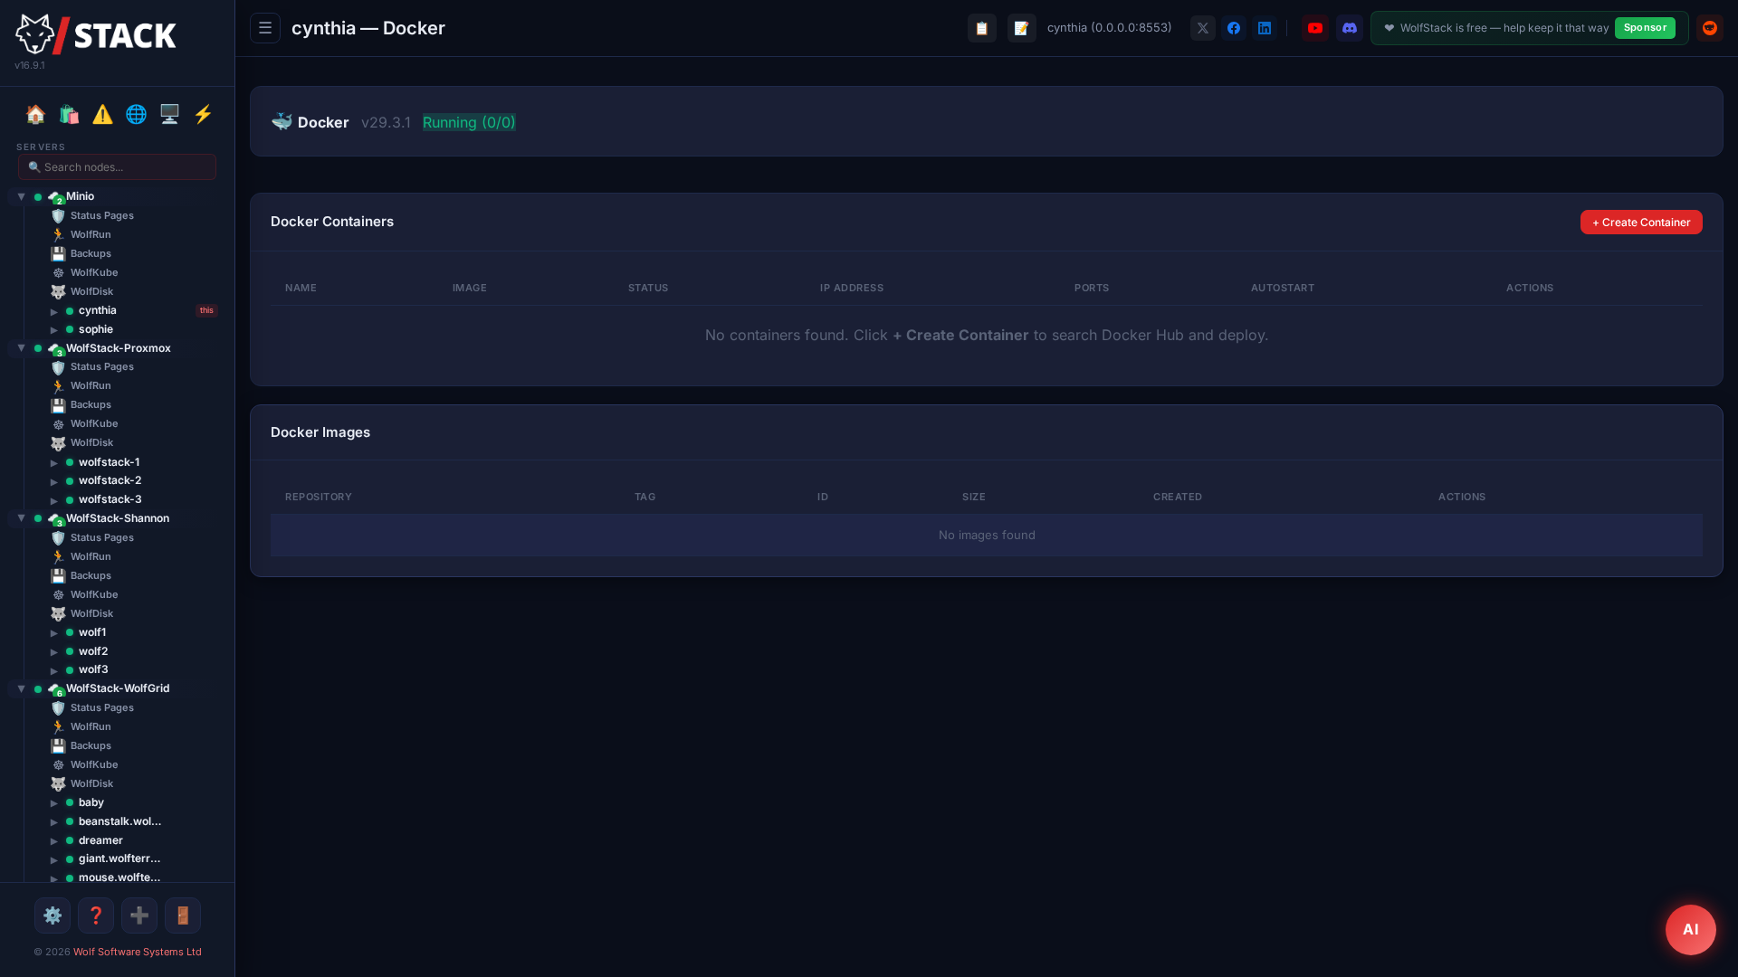Collapse the WolfStack-WolfGrid cluster
This screenshot has width=1738, height=977.
[21, 688]
